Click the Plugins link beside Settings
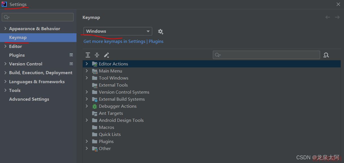 click(x=156, y=41)
